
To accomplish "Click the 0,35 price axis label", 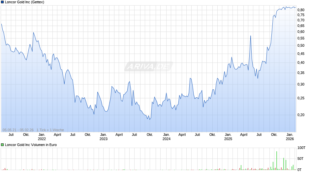I will pyautogui.click(x=301, y=73).
